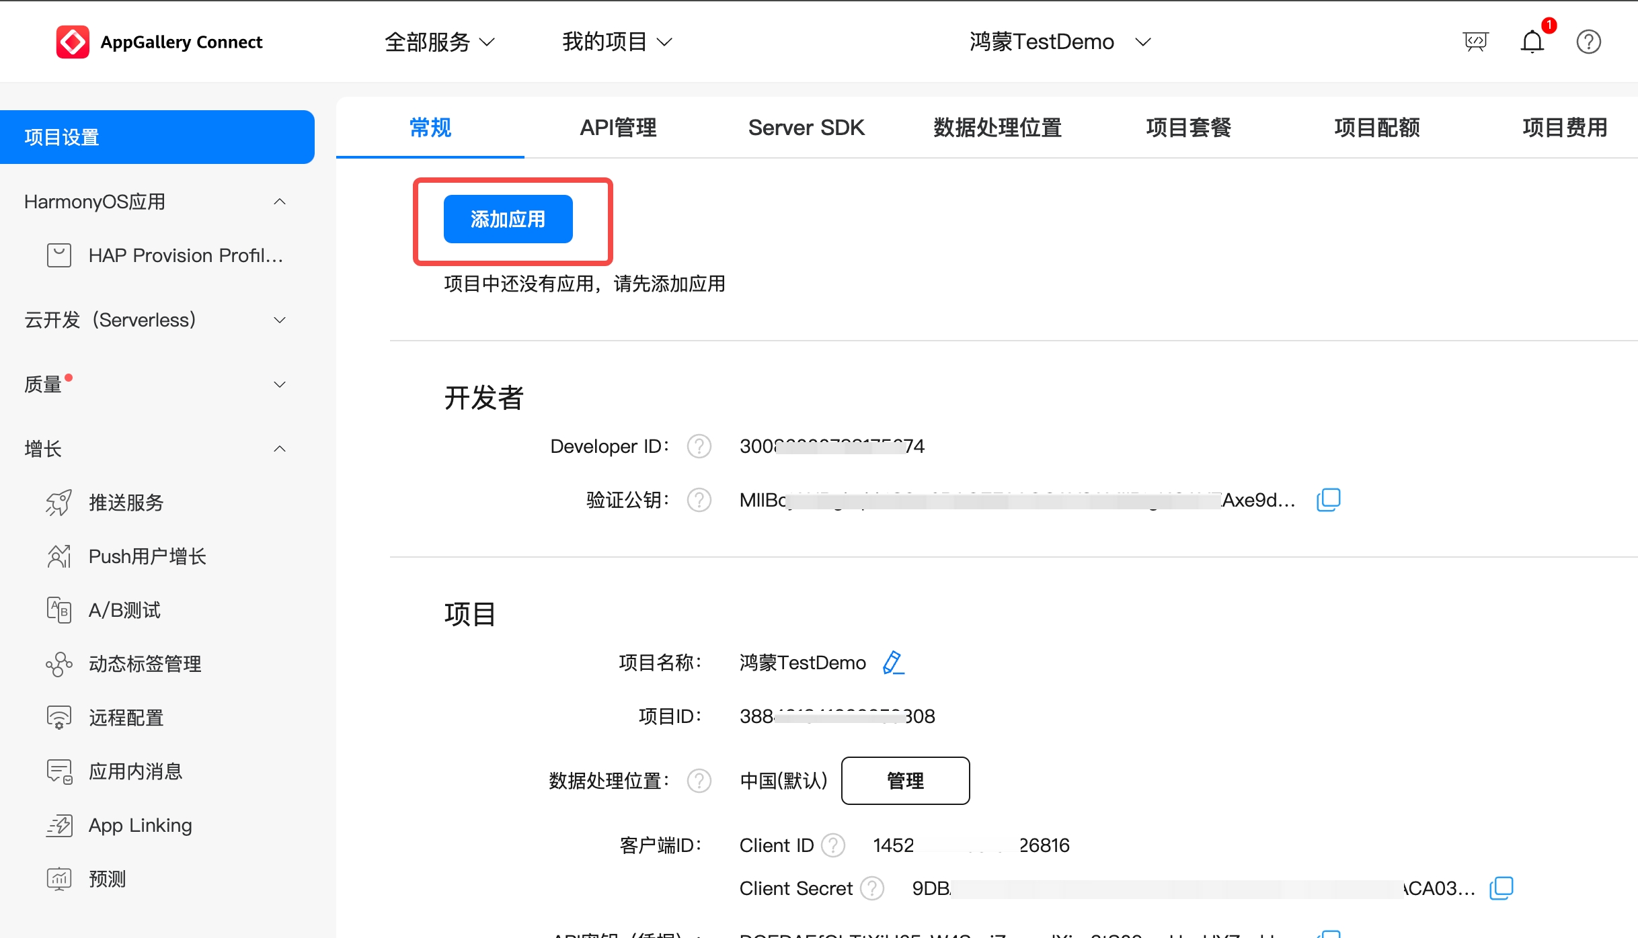Switch to the 项目套餐 tab

pos(1188,128)
